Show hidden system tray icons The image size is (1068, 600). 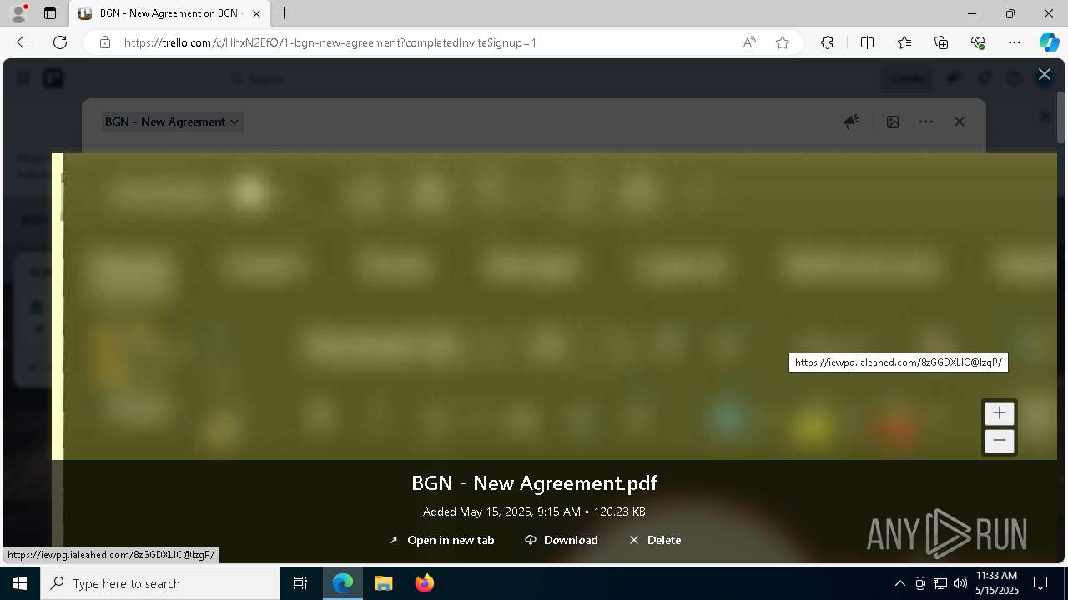click(x=899, y=583)
